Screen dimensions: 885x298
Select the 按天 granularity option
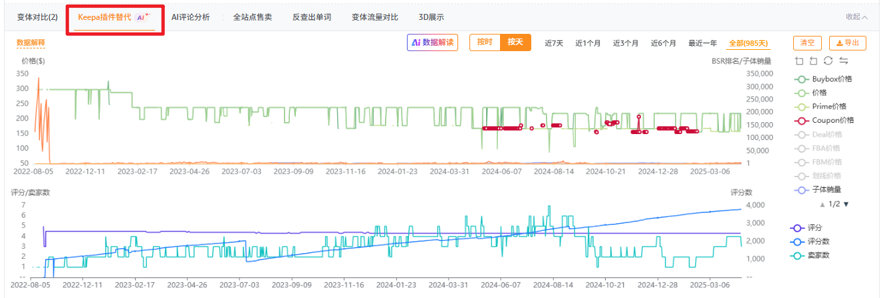(x=515, y=42)
